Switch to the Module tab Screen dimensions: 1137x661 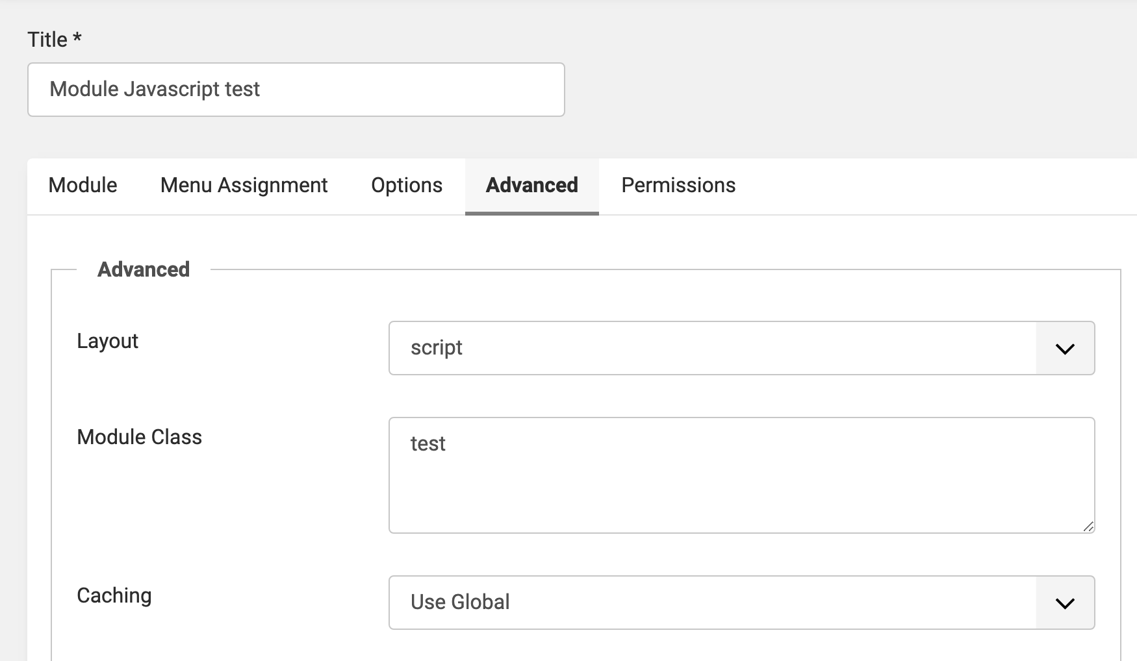pos(83,186)
